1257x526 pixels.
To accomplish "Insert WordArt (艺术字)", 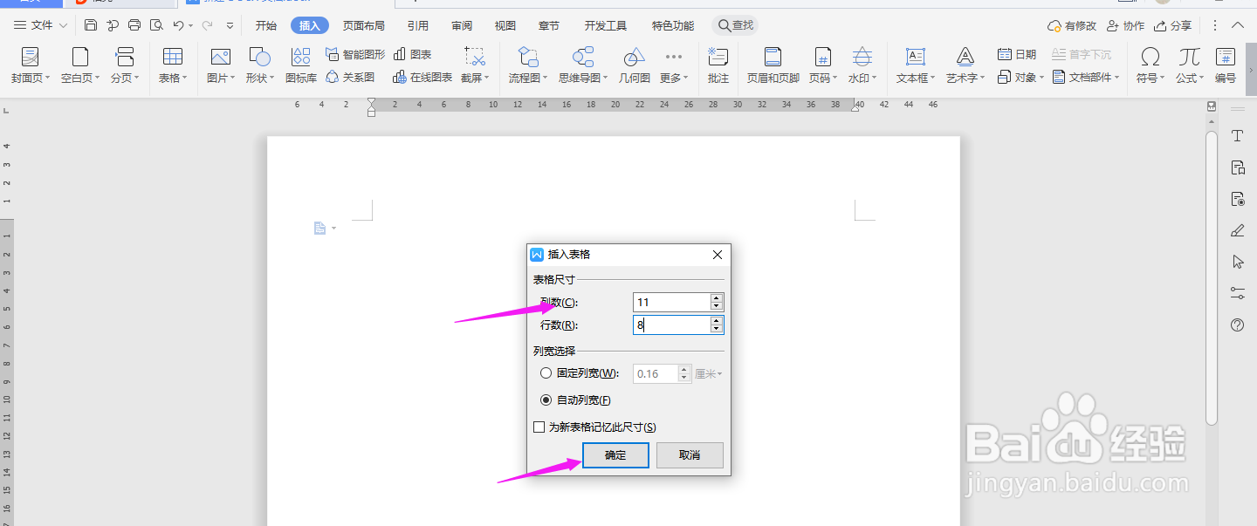I will 965,65.
